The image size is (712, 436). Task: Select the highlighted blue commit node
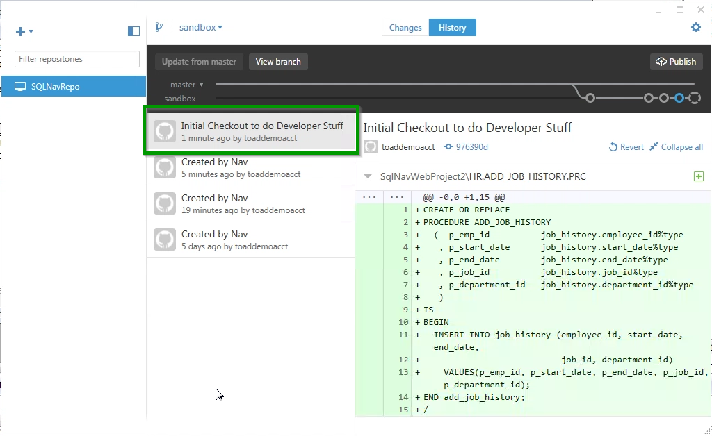coord(679,98)
